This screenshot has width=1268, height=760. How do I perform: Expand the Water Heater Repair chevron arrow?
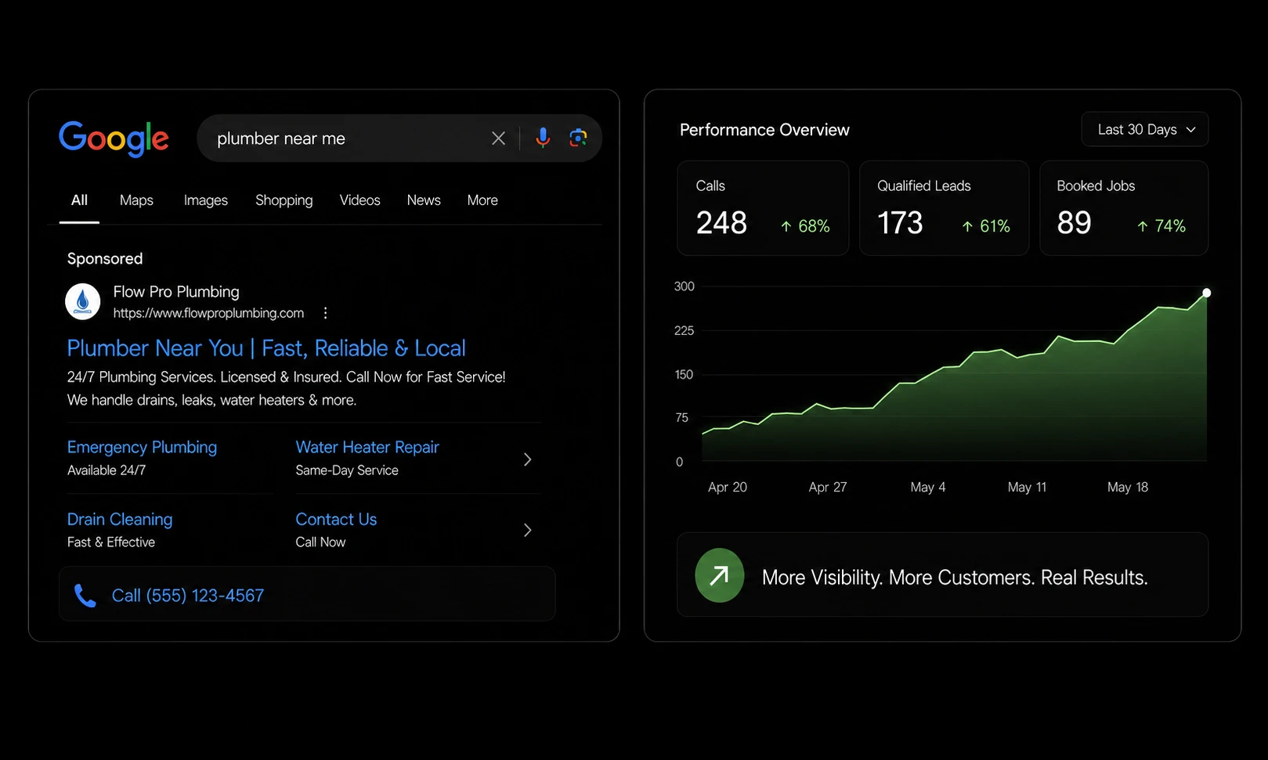coord(527,459)
